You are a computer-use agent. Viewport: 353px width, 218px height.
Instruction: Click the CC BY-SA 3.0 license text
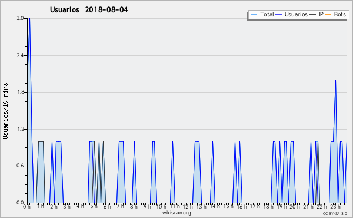(x=335, y=214)
